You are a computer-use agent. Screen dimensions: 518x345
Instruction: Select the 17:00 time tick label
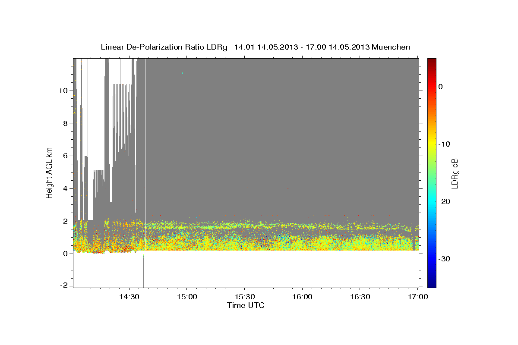[x=417, y=297]
